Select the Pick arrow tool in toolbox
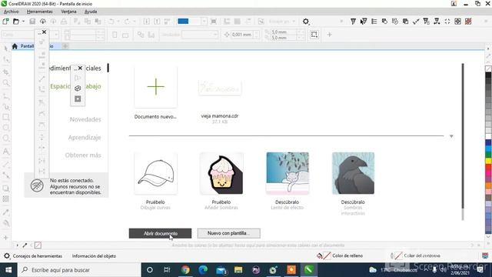 (x=5, y=48)
